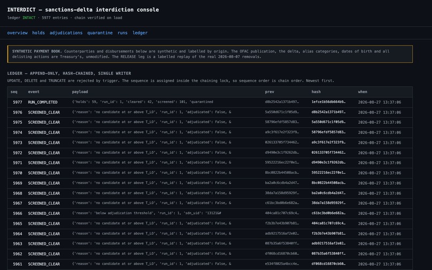Click the payload of row 5973

[x=152, y=142]
